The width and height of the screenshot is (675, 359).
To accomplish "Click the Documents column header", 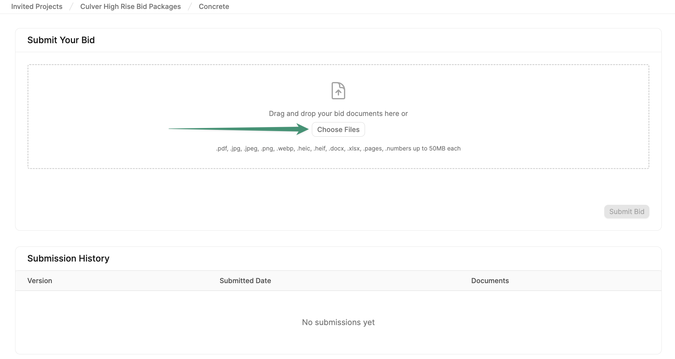I will (490, 281).
